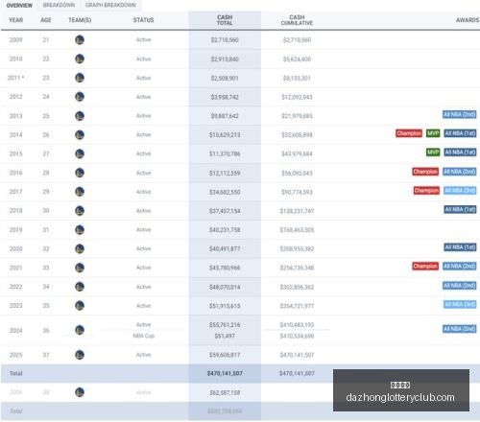
Task: Sort by the Age column header
Action: click(46, 20)
